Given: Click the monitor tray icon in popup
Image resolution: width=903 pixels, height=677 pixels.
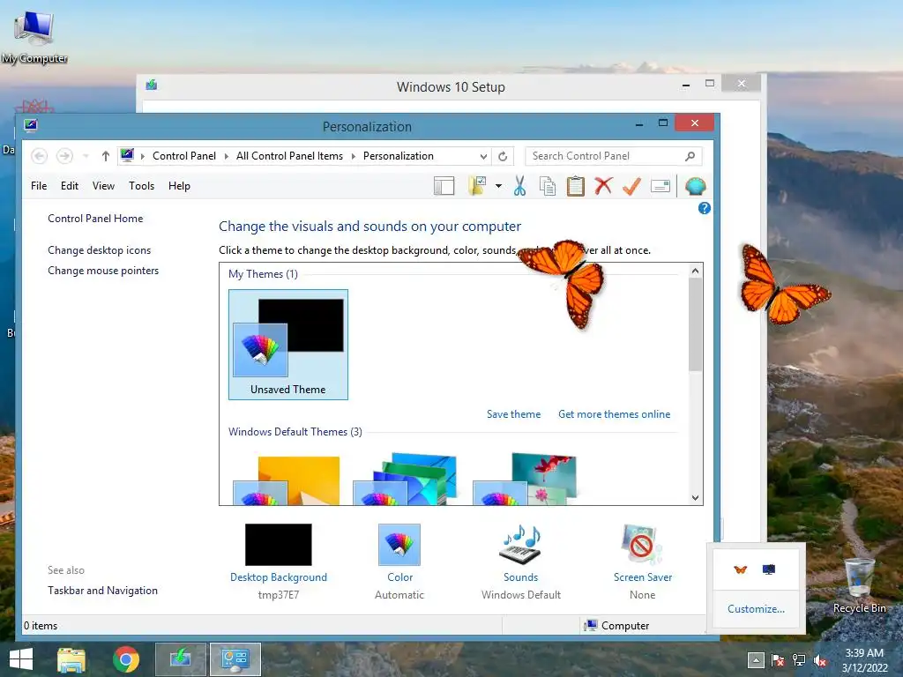Looking at the screenshot, I should pyautogui.click(x=769, y=570).
